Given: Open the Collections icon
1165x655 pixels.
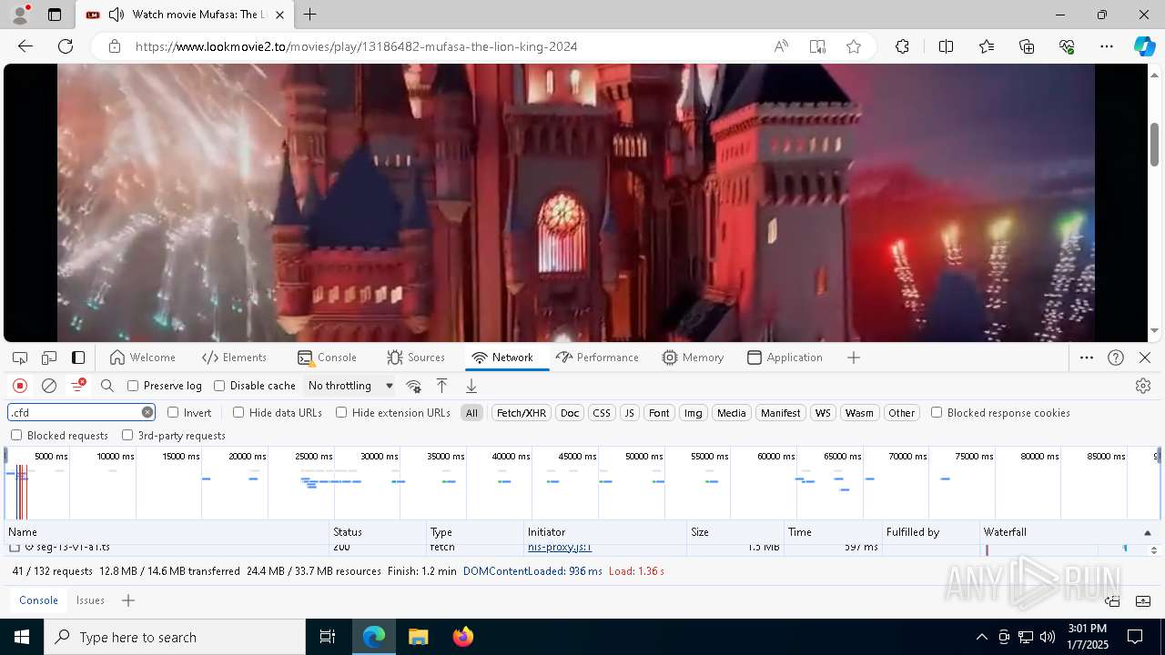Looking at the screenshot, I should (1027, 46).
